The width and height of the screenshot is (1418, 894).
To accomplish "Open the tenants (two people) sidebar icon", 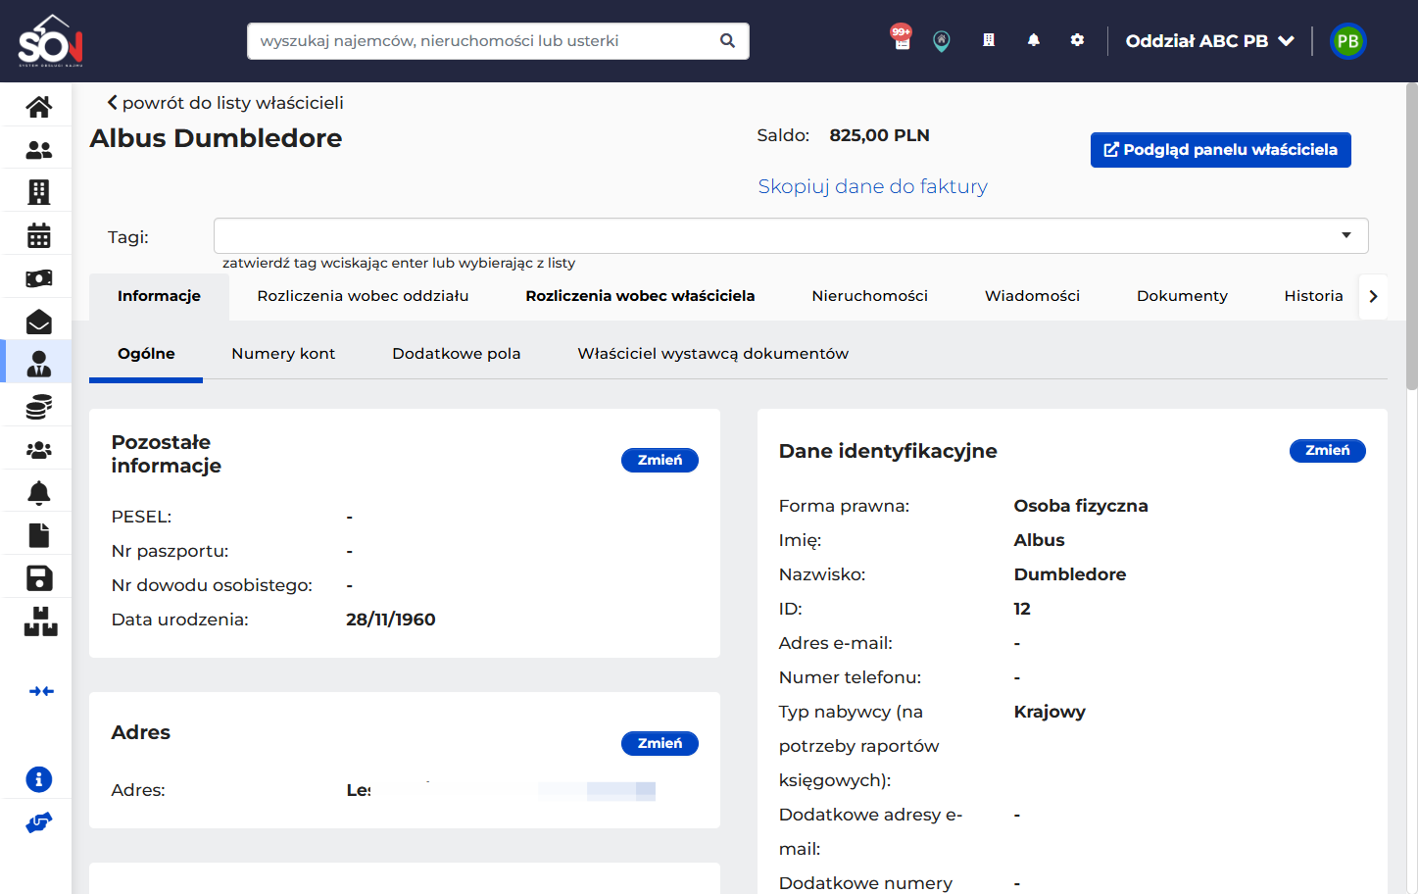I will (38, 149).
